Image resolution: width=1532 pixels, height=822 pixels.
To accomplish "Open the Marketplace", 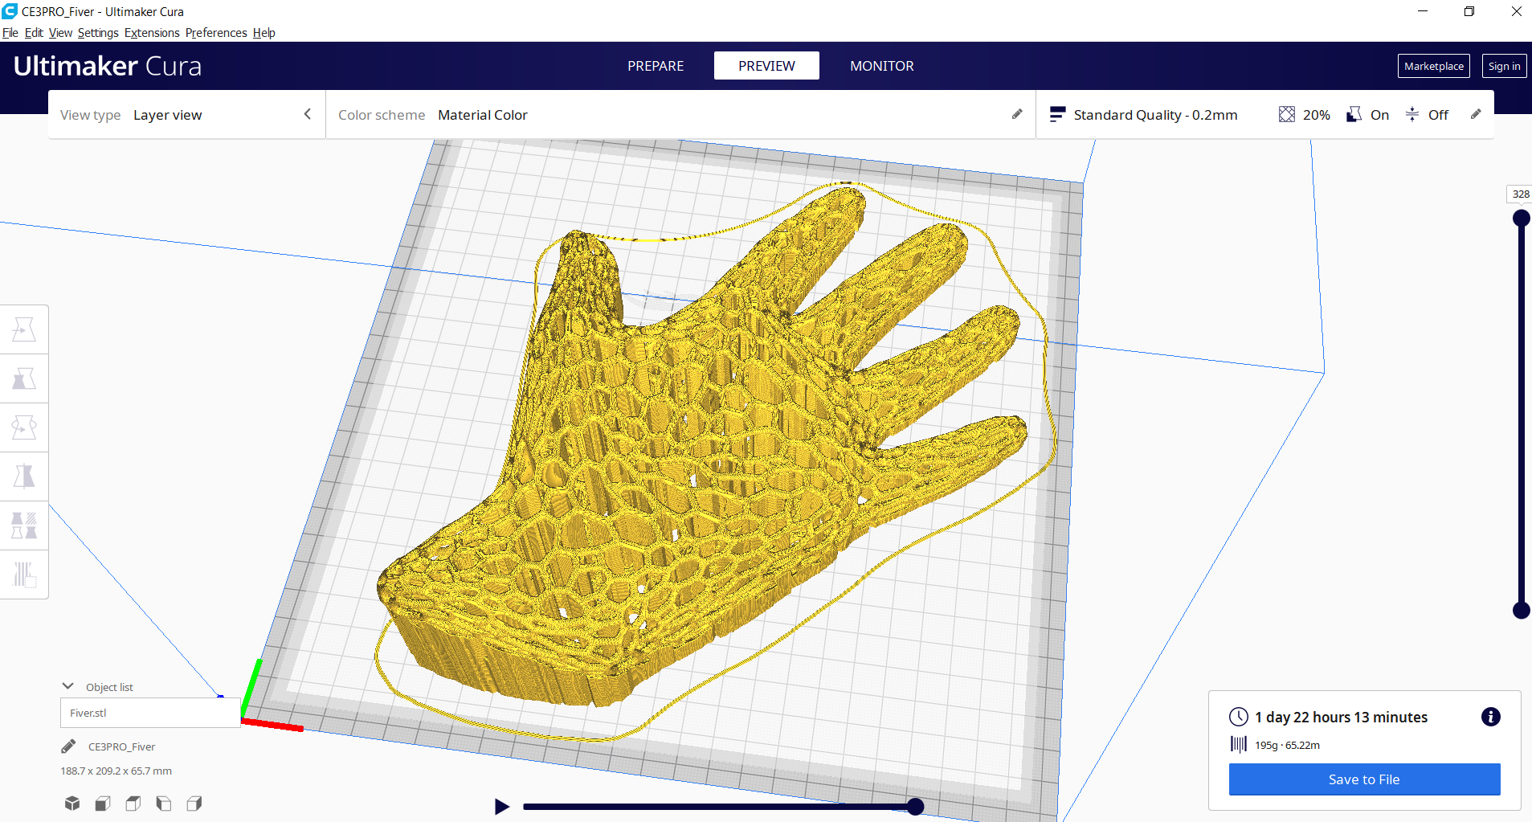I will 1434,66.
